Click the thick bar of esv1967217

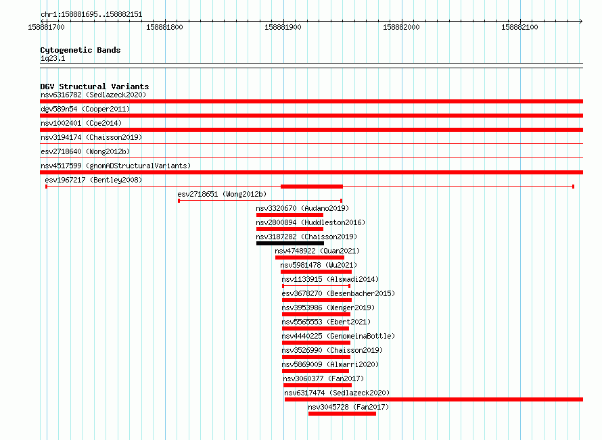312,187
